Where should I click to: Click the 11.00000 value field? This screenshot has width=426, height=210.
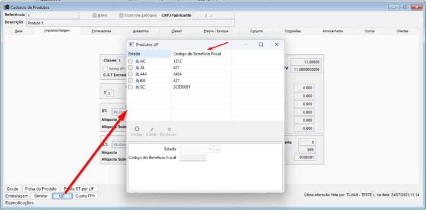coord(306,62)
